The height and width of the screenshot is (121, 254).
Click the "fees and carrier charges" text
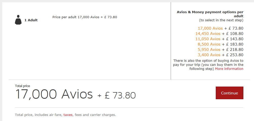point(95,115)
